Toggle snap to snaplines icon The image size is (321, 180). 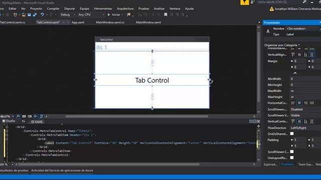tap(36, 116)
